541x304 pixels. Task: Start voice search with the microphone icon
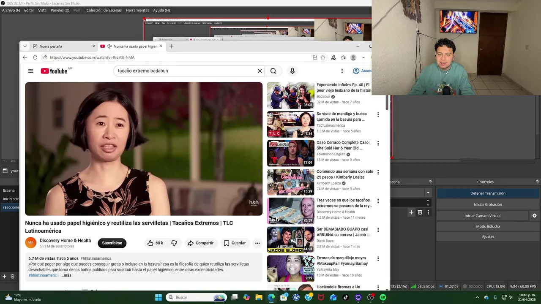(292, 71)
